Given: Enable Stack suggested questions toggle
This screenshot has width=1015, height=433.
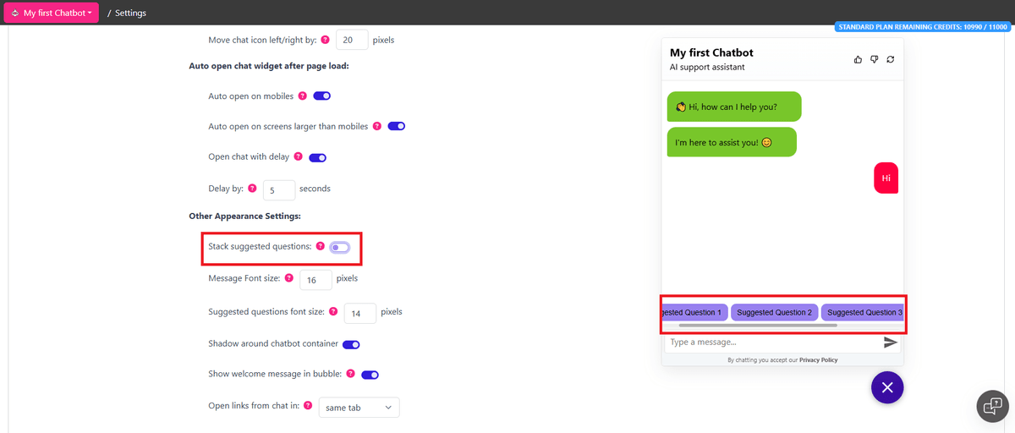Looking at the screenshot, I should click(339, 247).
